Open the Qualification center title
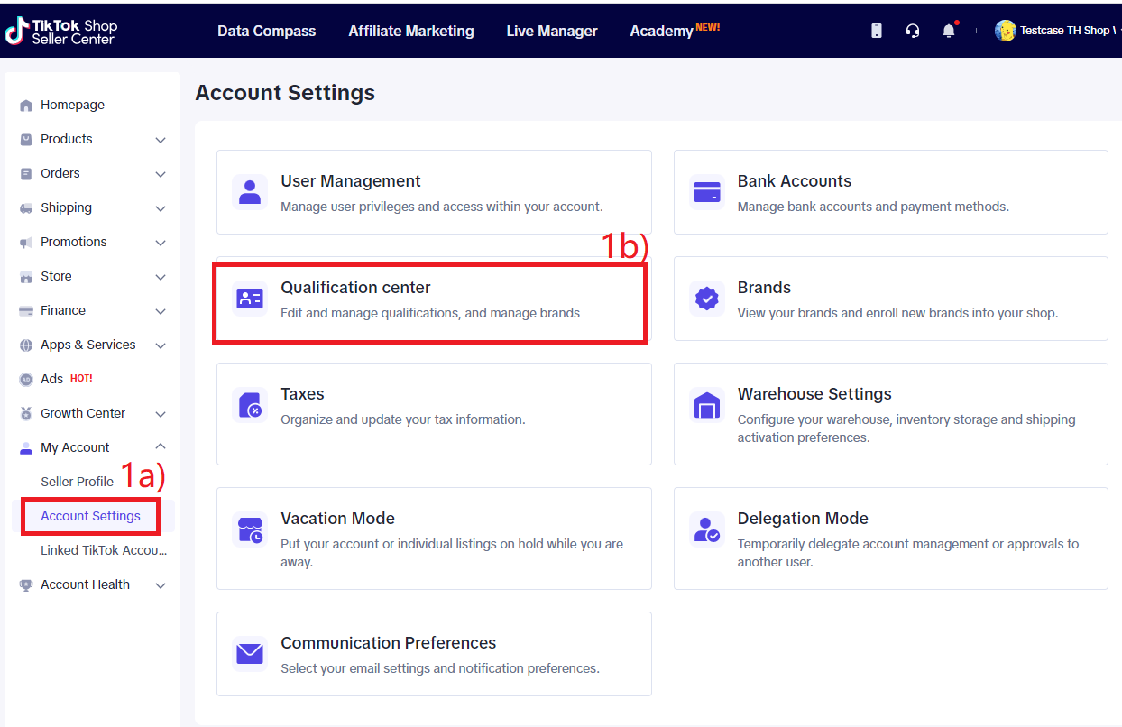The image size is (1122, 727). (x=356, y=288)
